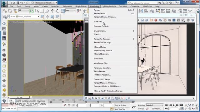Click Add Time Tag label
200x112 pixels.
pos(120,109)
